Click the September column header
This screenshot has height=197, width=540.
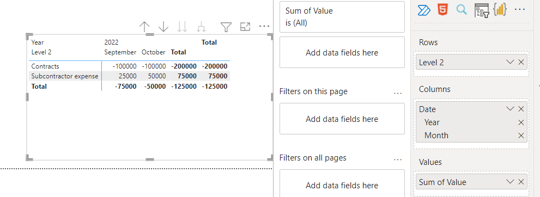[120, 52]
